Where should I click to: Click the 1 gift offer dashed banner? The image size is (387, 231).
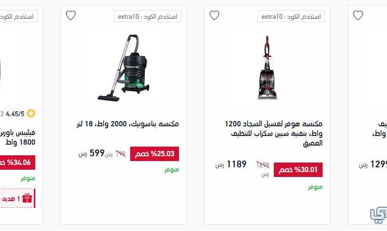pos(17,198)
